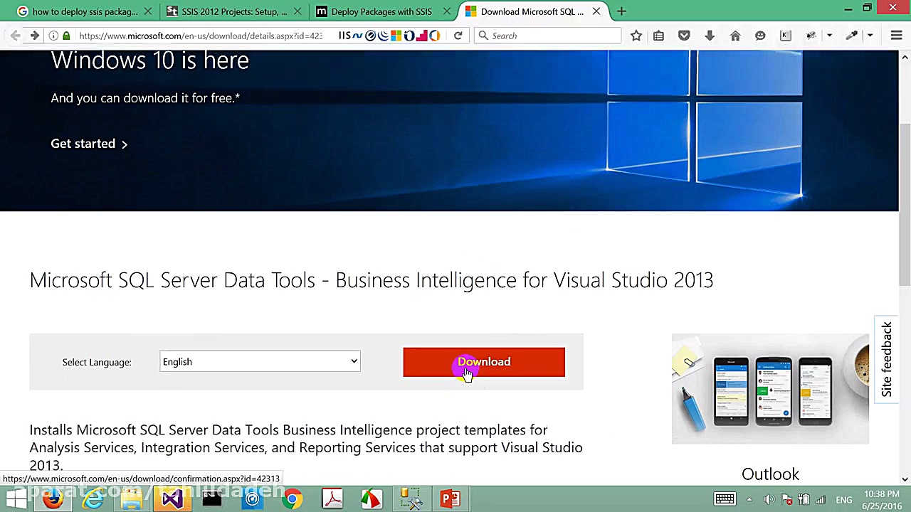911x512 pixels.
Task: Open the touch keyboard from the taskbar
Action: coord(725,499)
